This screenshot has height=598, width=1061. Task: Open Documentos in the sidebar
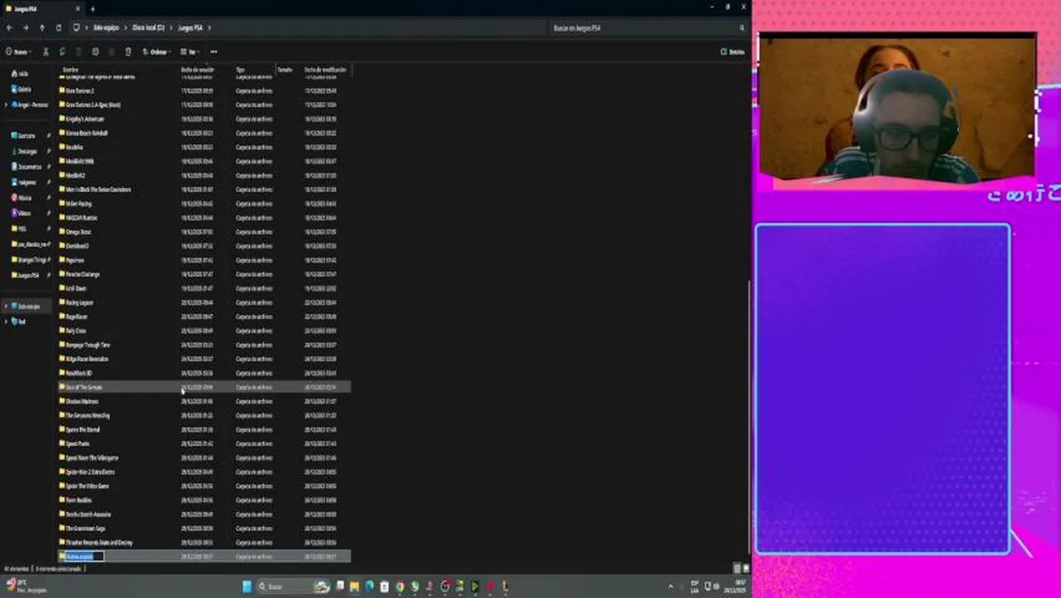(26, 166)
